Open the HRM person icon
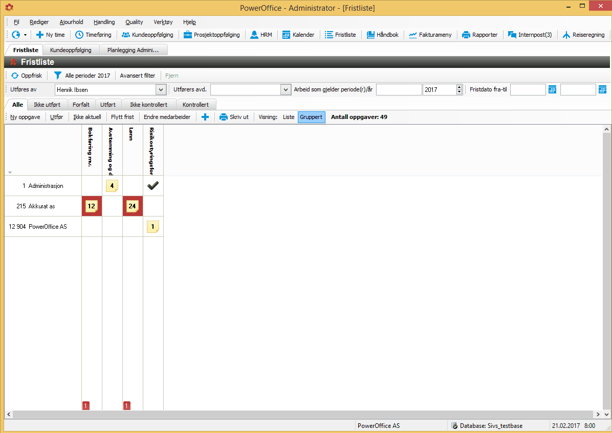This screenshot has width=612, height=433. 254,35
